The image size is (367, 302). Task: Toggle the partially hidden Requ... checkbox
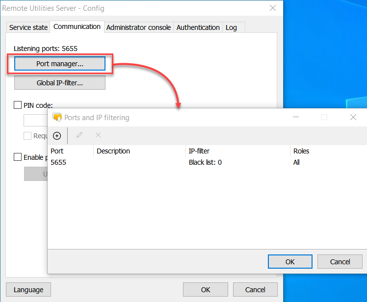click(x=27, y=136)
